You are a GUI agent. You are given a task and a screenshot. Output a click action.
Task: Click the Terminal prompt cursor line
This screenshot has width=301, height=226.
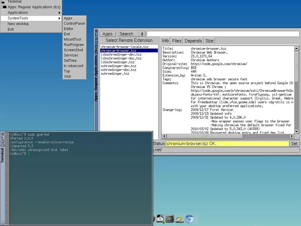click(x=20, y=154)
